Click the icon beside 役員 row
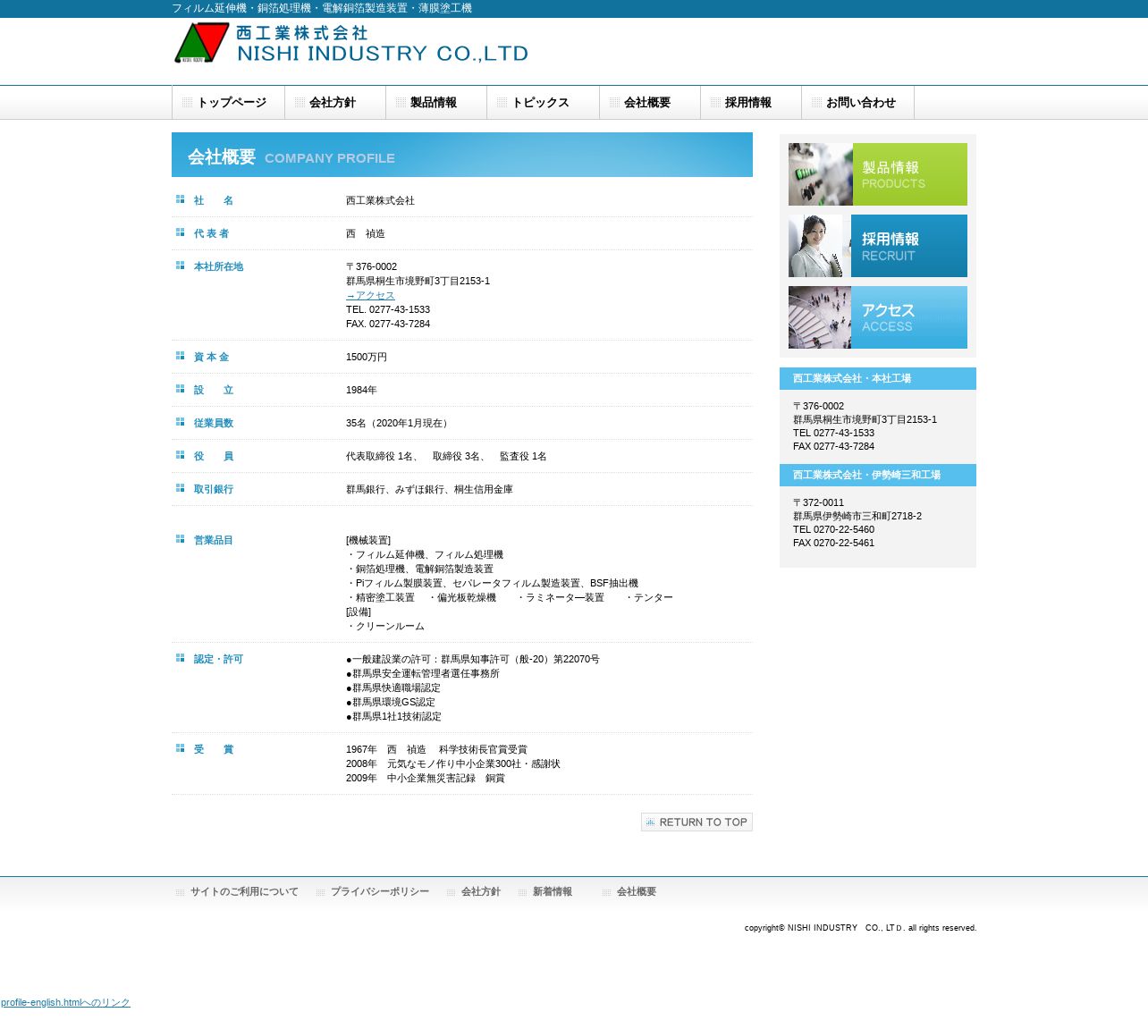The image size is (1148, 1029). click(180, 455)
